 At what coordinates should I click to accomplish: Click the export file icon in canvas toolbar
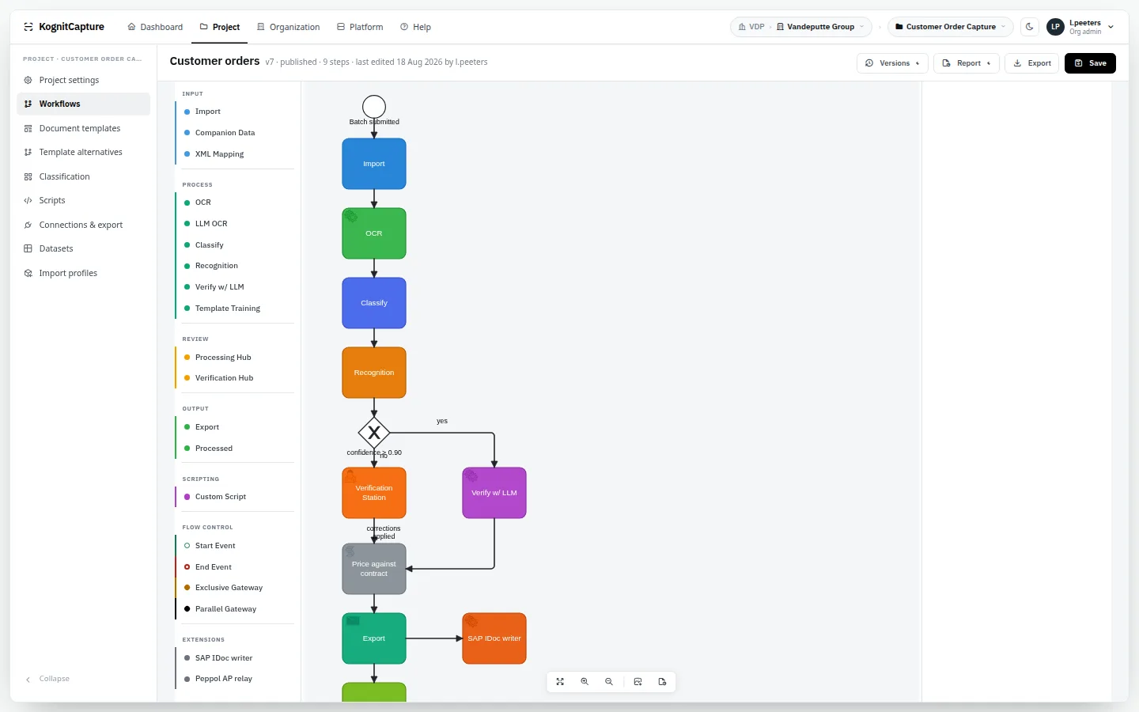pos(662,682)
